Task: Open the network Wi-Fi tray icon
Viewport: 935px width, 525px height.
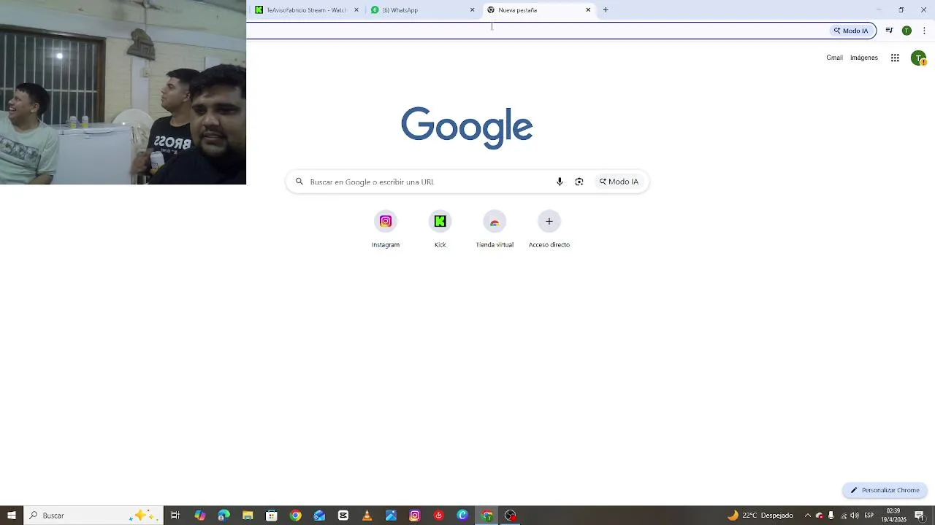Action: point(843,516)
